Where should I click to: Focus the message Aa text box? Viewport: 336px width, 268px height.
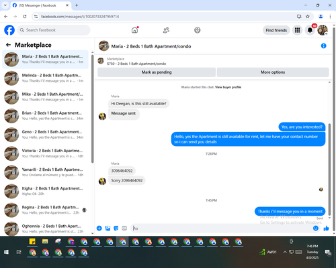[222, 228]
